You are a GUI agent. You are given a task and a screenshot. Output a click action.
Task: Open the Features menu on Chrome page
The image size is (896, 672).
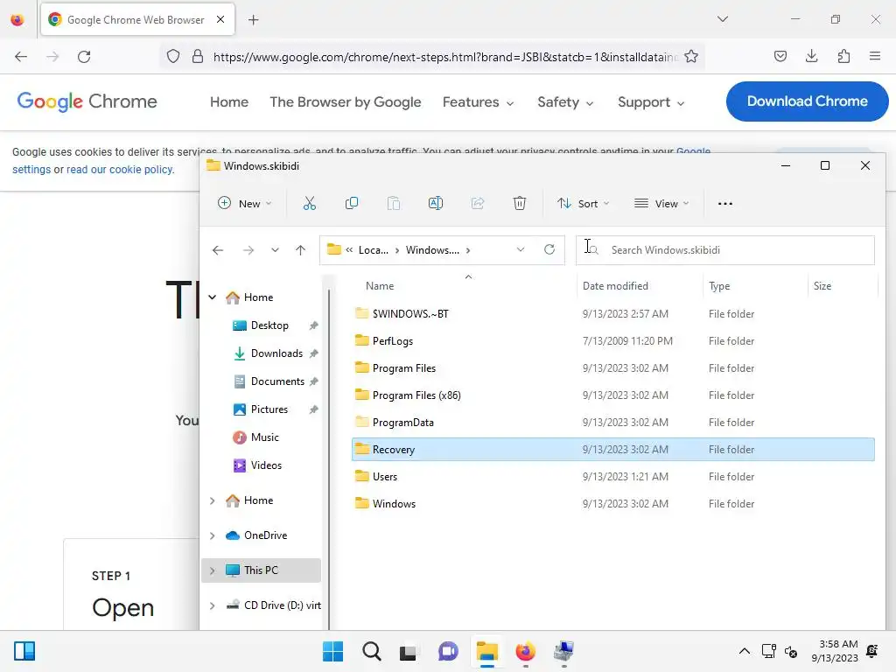tap(479, 102)
